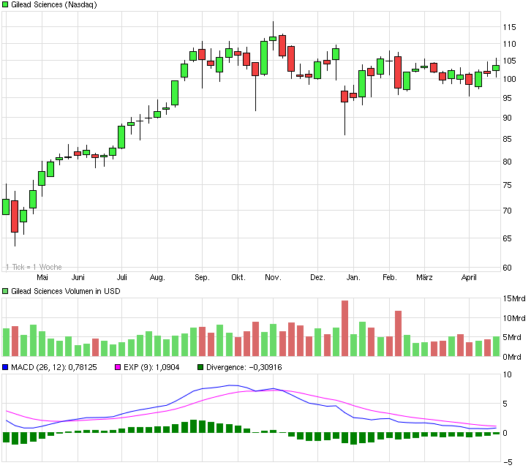The height and width of the screenshot is (468, 531).
Task: Click the long-wick red candle before Jan.
Action: [344, 110]
